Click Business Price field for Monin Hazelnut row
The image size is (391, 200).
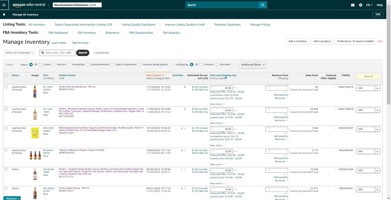coord(277,110)
